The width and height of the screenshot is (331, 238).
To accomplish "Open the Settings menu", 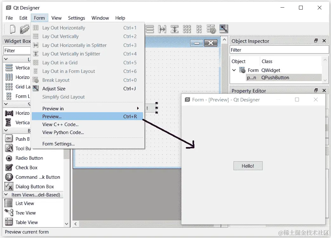I will (77, 18).
